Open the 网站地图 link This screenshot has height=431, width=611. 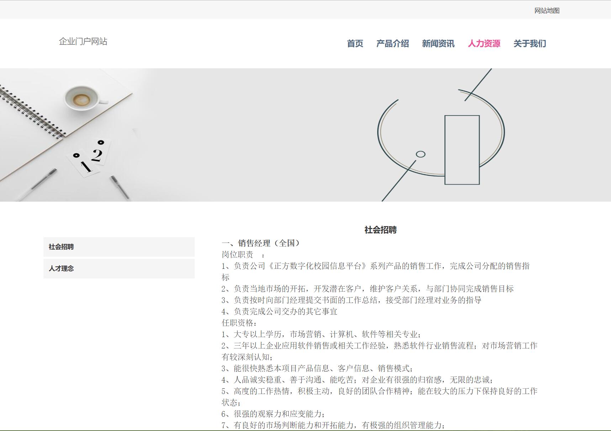tap(547, 11)
